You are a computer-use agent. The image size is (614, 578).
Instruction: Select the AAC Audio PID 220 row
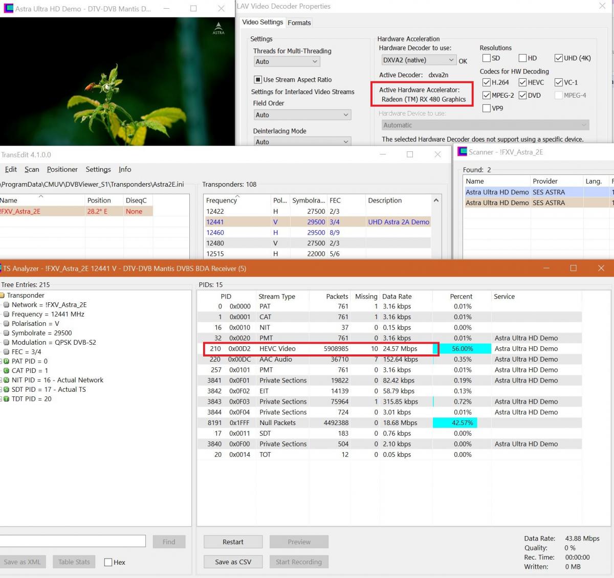[x=389, y=360]
